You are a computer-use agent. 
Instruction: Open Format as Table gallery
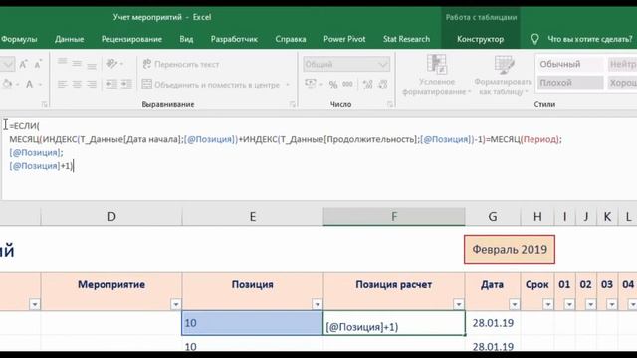(504, 76)
